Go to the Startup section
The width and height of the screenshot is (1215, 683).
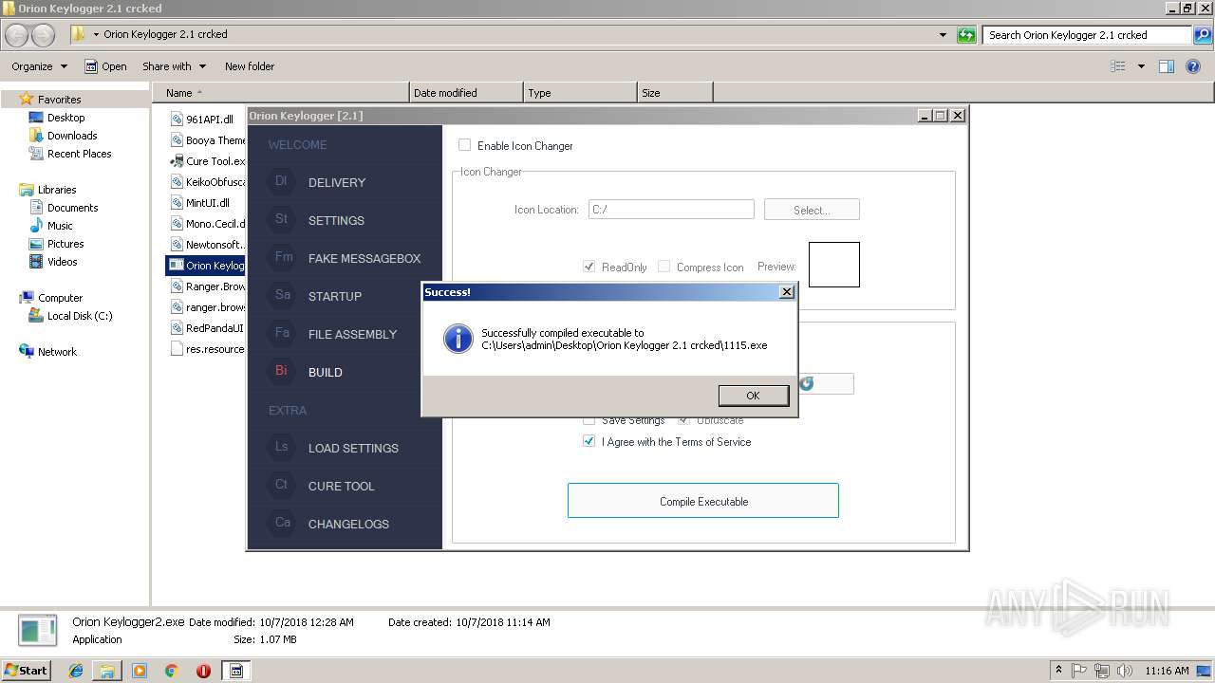334,296
